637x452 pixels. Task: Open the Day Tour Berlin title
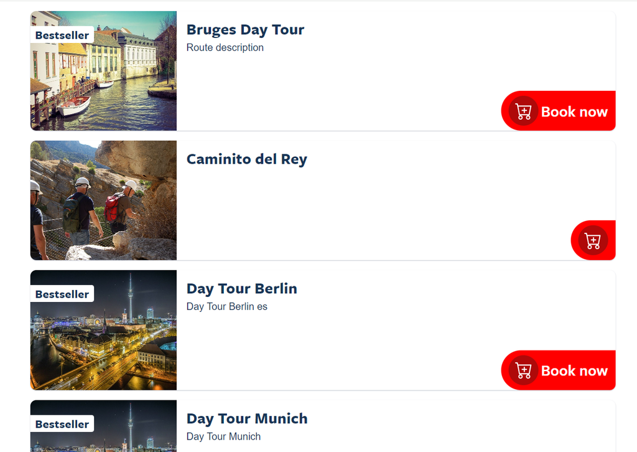[242, 289]
